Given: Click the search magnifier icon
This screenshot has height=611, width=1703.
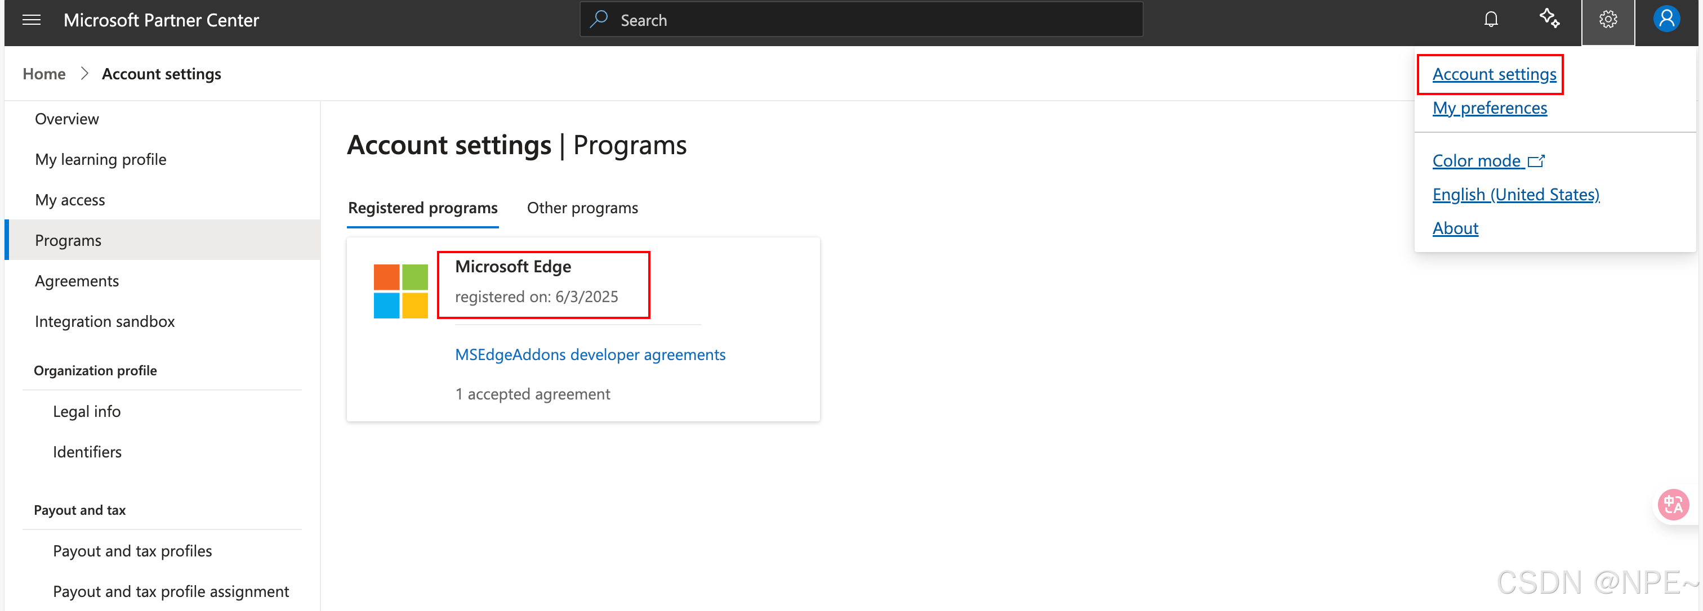Looking at the screenshot, I should (599, 20).
